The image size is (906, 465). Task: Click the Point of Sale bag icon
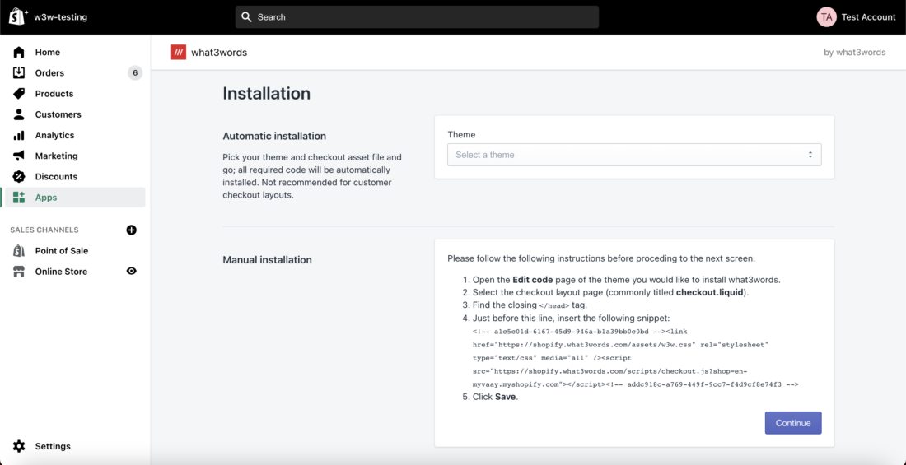(x=19, y=251)
